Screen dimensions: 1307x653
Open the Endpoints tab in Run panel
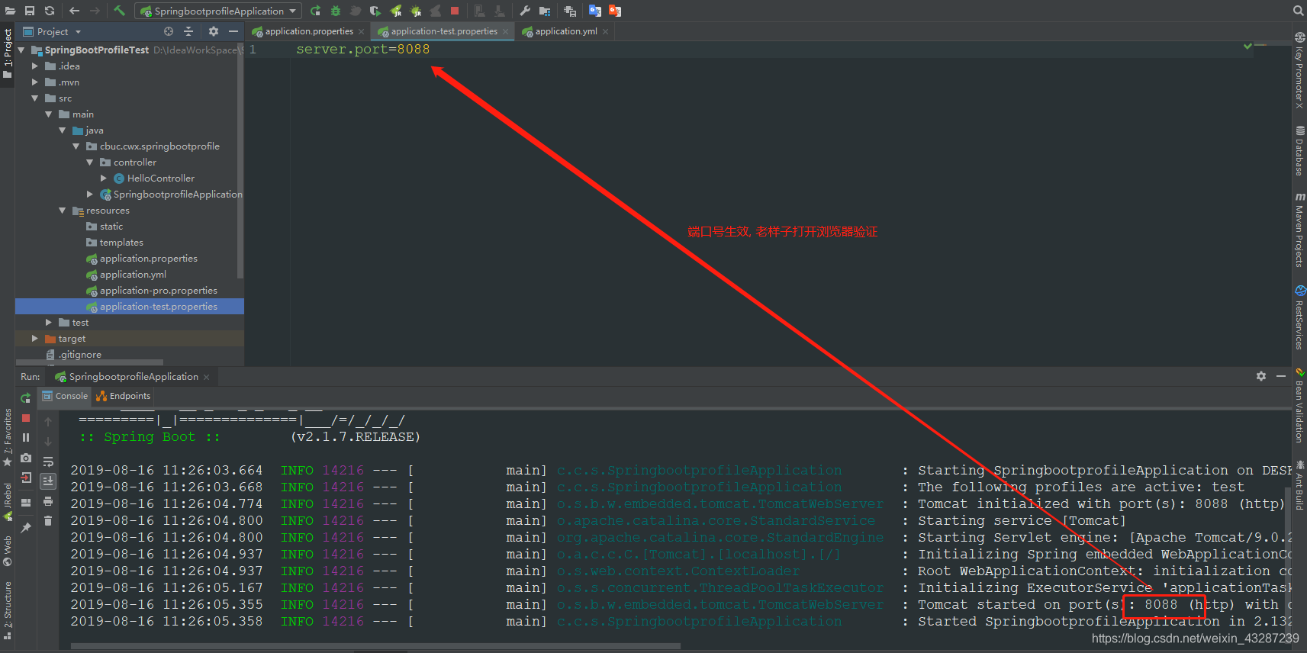[124, 396]
